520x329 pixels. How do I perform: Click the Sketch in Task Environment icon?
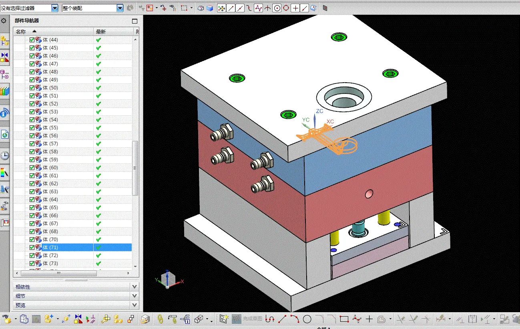pyautogui.click(x=224, y=319)
